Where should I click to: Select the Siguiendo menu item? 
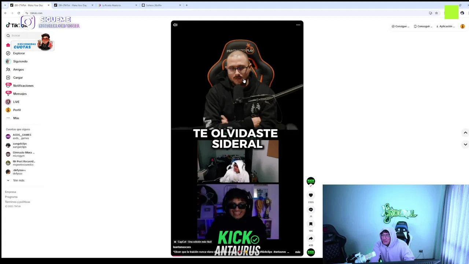click(x=20, y=61)
